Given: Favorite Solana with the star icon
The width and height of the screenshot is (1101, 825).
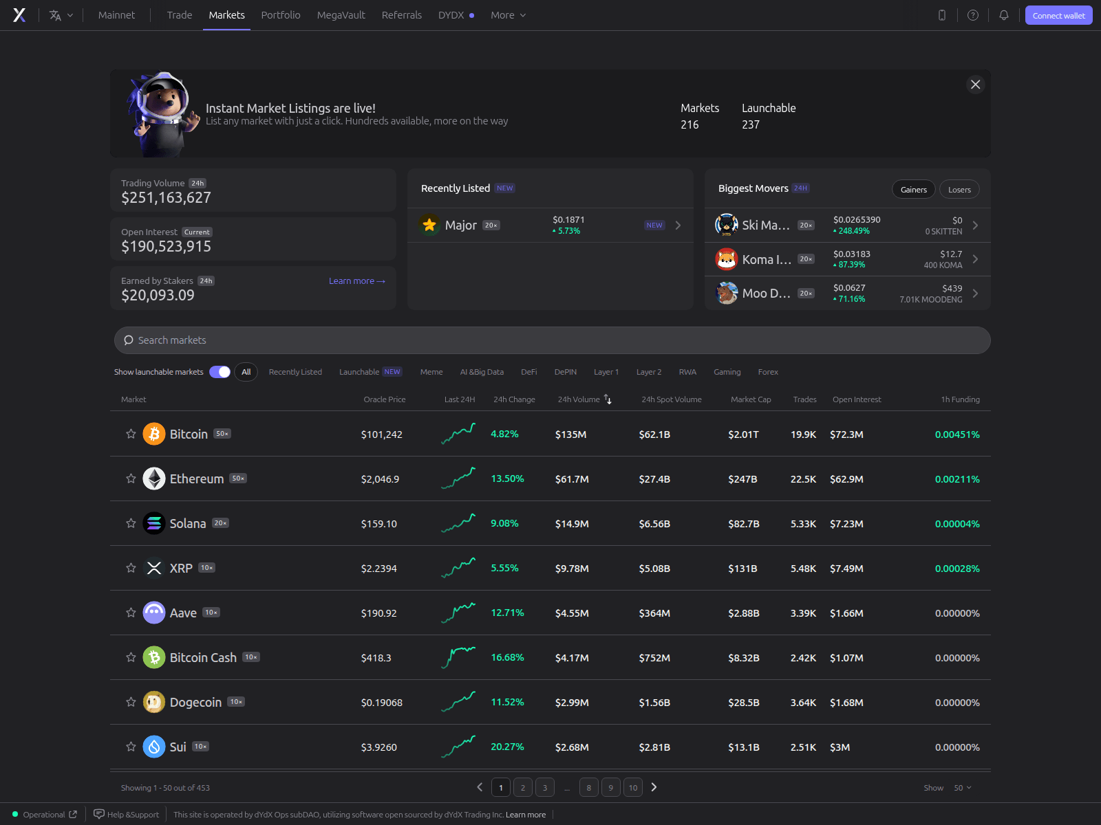Looking at the screenshot, I should click(x=131, y=523).
